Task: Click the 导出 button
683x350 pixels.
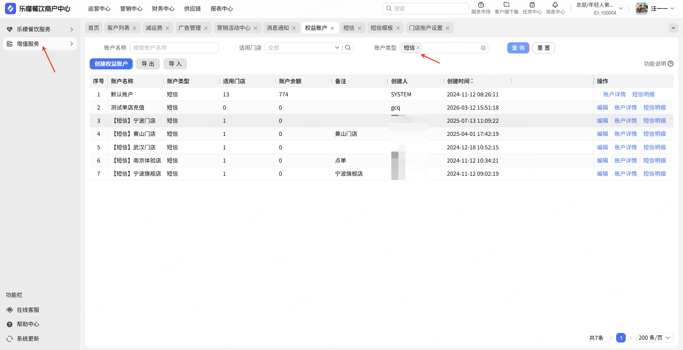Action: point(148,64)
